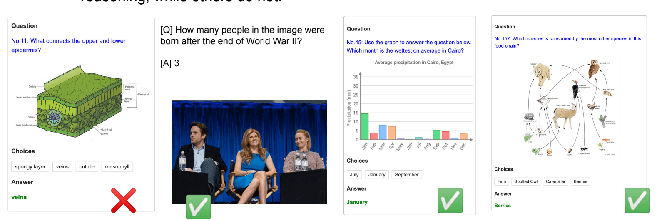
Task: Open question No.157 about the food chain
Action: pos(567,42)
